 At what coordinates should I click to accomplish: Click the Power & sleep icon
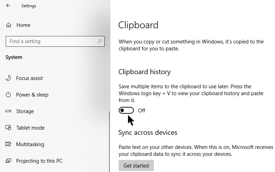point(9,95)
